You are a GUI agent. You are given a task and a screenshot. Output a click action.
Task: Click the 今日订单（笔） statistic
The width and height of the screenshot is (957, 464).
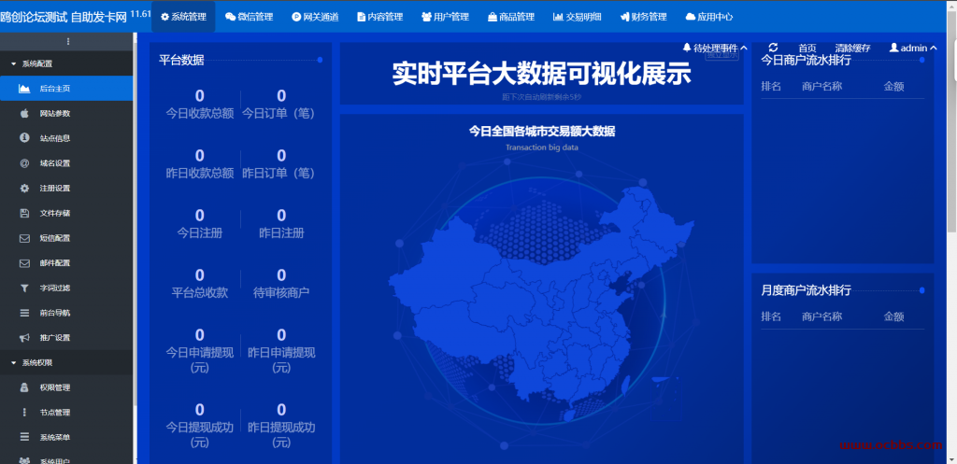click(x=280, y=105)
